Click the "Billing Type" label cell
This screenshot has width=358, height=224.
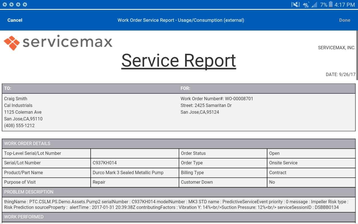tap(223, 172)
